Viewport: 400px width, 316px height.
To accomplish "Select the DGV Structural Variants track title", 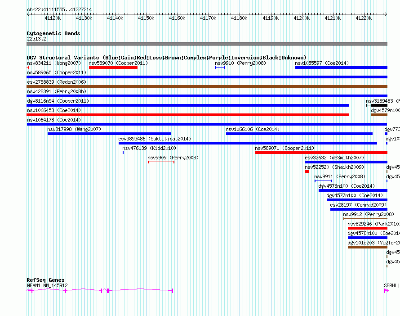I will [166, 58].
